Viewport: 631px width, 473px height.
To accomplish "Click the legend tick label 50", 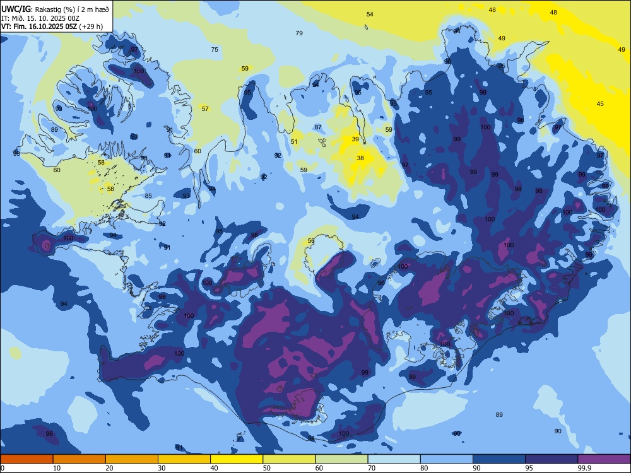I will click(266, 468).
